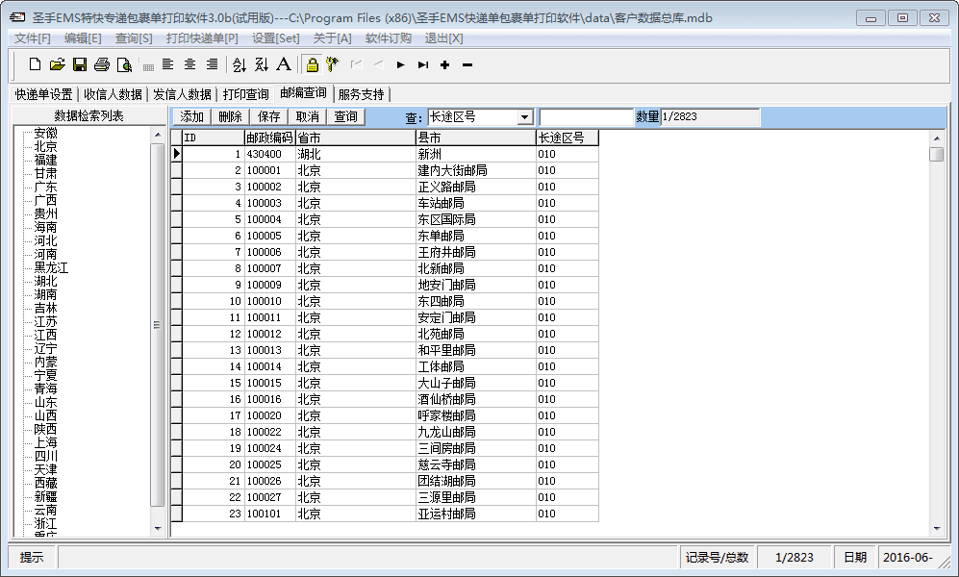This screenshot has height=577, width=959.
Task: Select 黑龙江 in the province tree
Action: tap(51, 267)
